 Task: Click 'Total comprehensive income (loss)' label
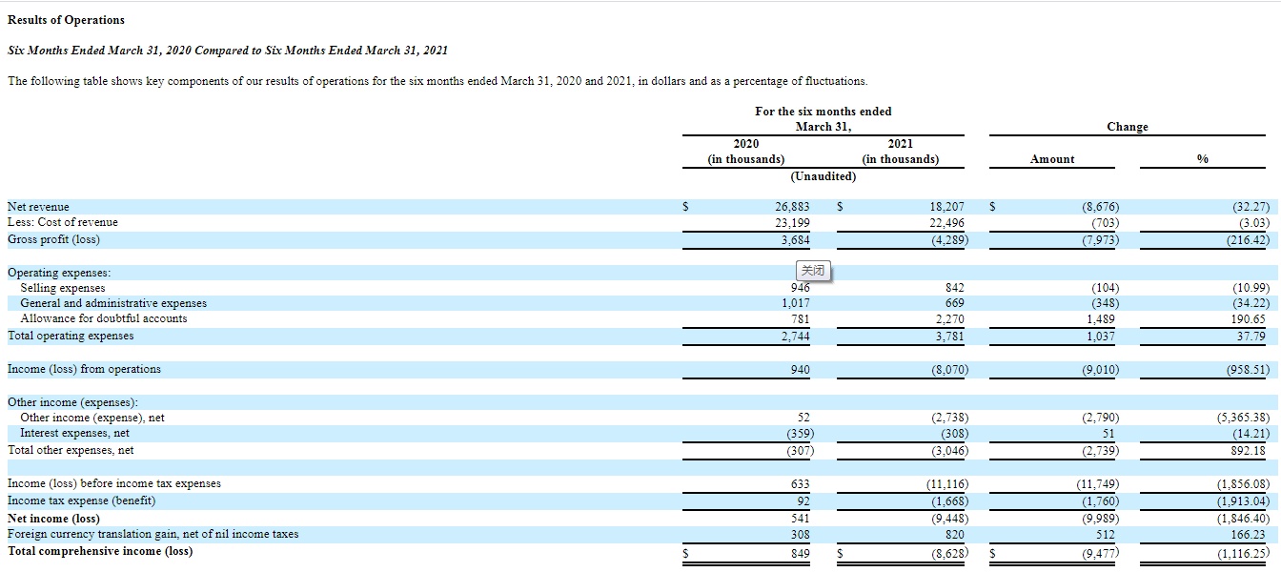coord(100,551)
